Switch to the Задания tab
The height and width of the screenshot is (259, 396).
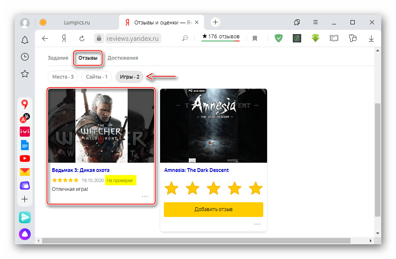(58, 58)
